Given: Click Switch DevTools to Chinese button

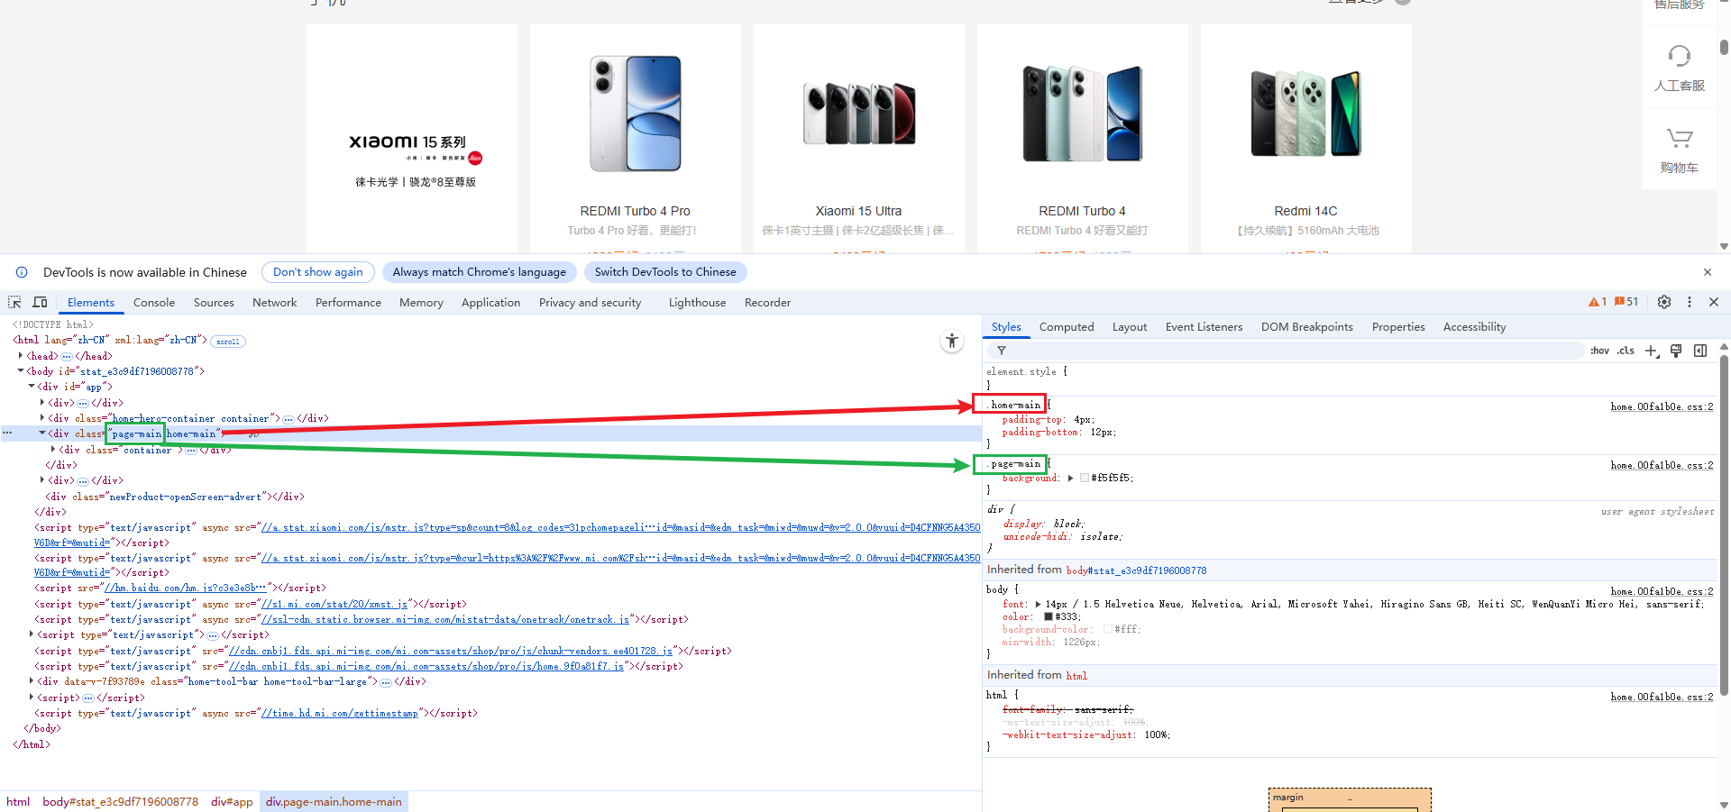Looking at the screenshot, I should (x=665, y=272).
